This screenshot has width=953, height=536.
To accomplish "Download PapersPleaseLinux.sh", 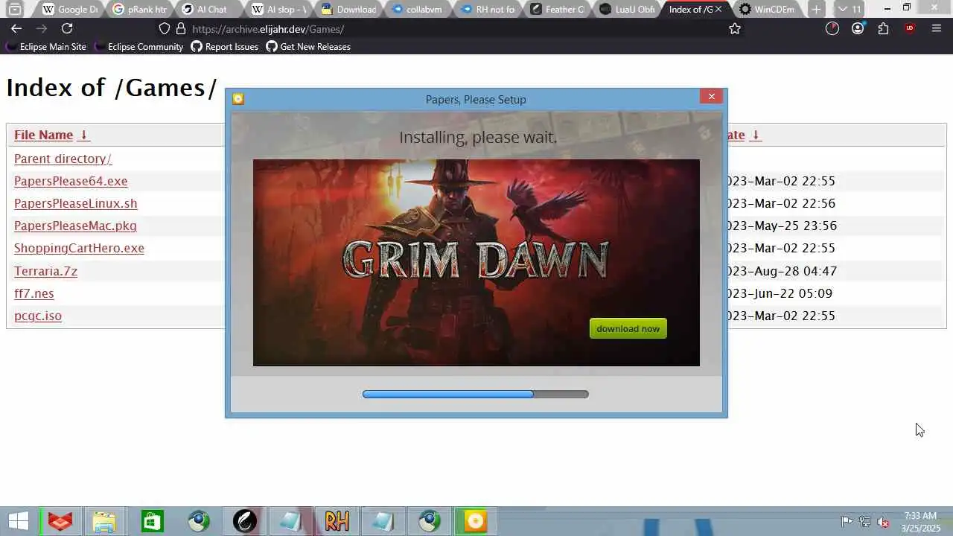I will pyautogui.click(x=75, y=203).
